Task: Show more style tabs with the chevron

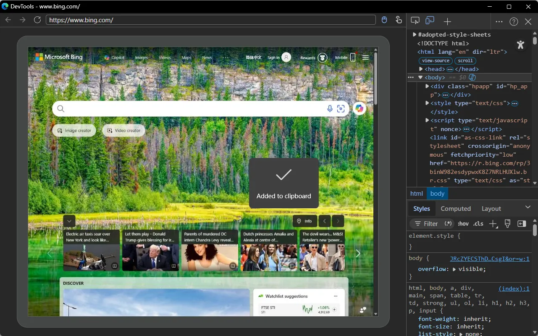Action: tap(528, 207)
